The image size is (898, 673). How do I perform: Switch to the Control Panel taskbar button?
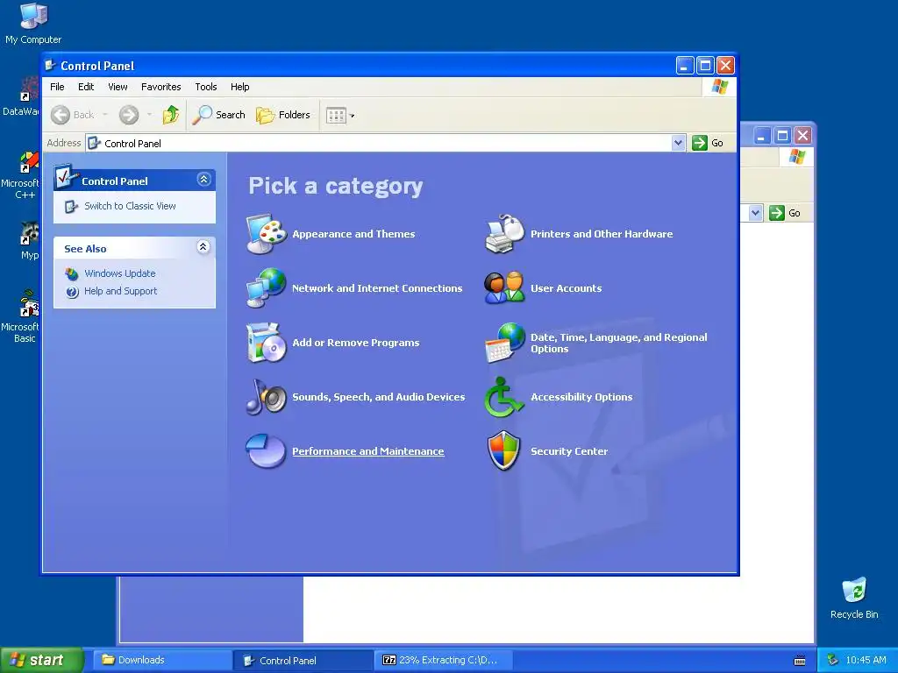tap(303, 661)
